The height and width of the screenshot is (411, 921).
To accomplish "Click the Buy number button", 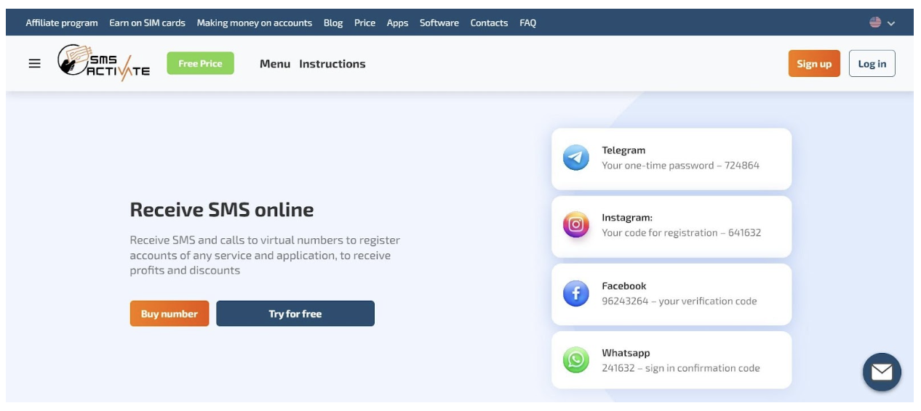I will (x=170, y=314).
